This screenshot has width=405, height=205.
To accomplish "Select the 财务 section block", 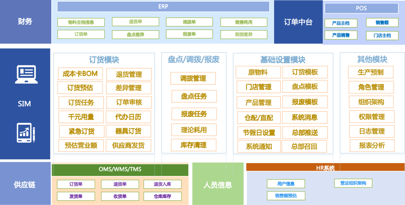I will (26, 22).
